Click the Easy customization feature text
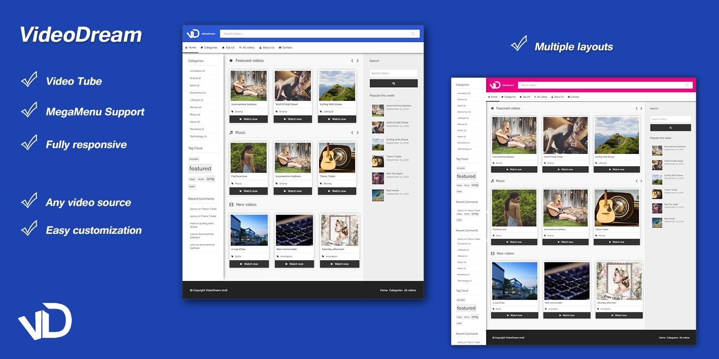This screenshot has width=719, height=359. (93, 230)
